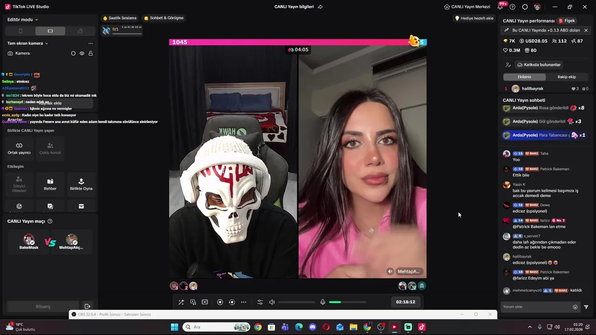
Task: Click the taskbar Ara search box
Action: (x=217, y=327)
